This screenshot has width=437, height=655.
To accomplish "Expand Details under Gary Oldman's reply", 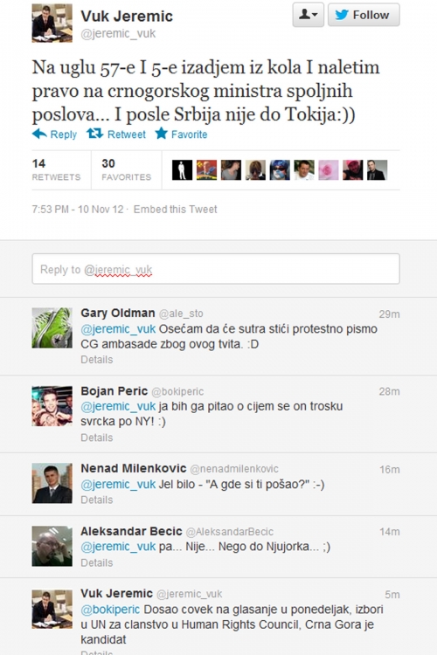I will [97, 360].
